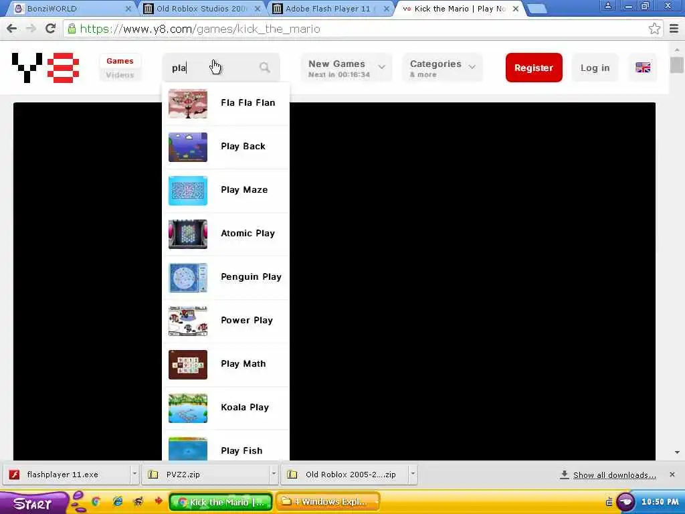Click the browser forward arrow

pos(31,29)
